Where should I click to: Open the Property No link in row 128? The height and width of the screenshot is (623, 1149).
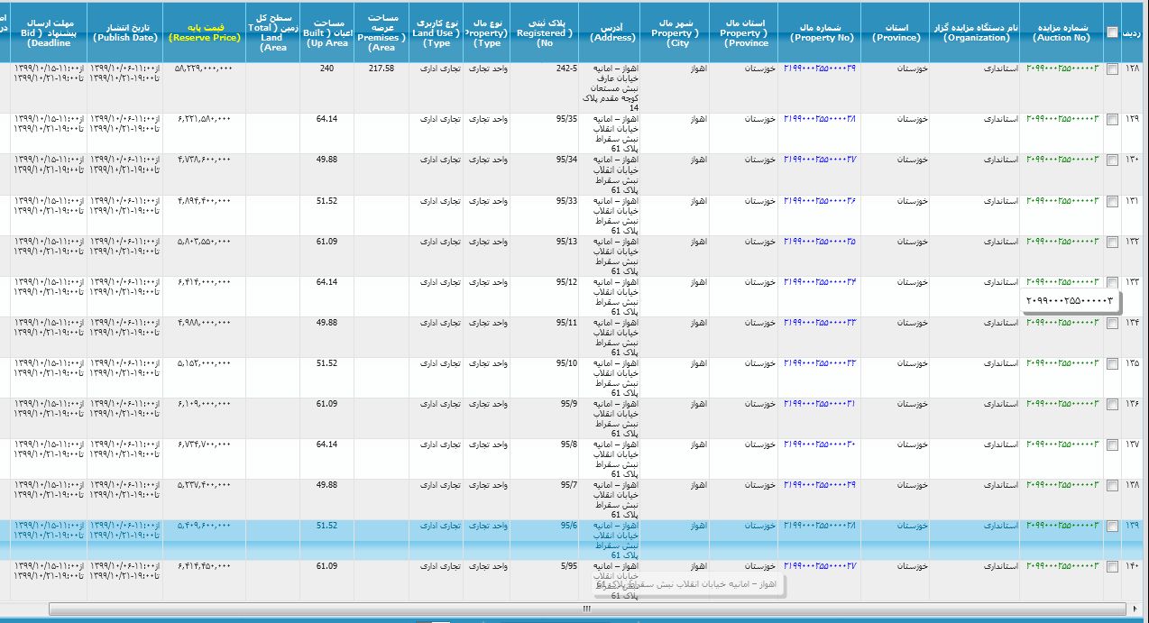click(x=820, y=69)
